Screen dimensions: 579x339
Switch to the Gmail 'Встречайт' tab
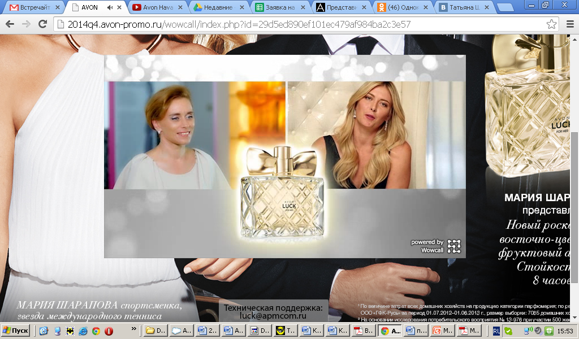click(34, 7)
